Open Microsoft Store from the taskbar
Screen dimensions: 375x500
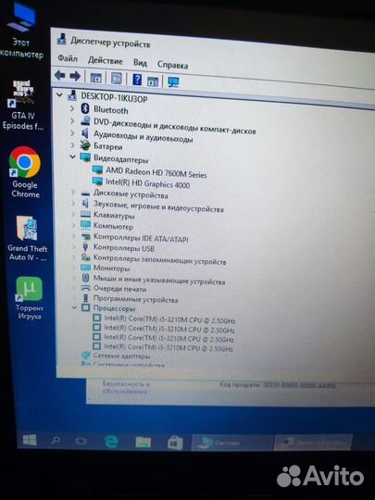(175, 443)
